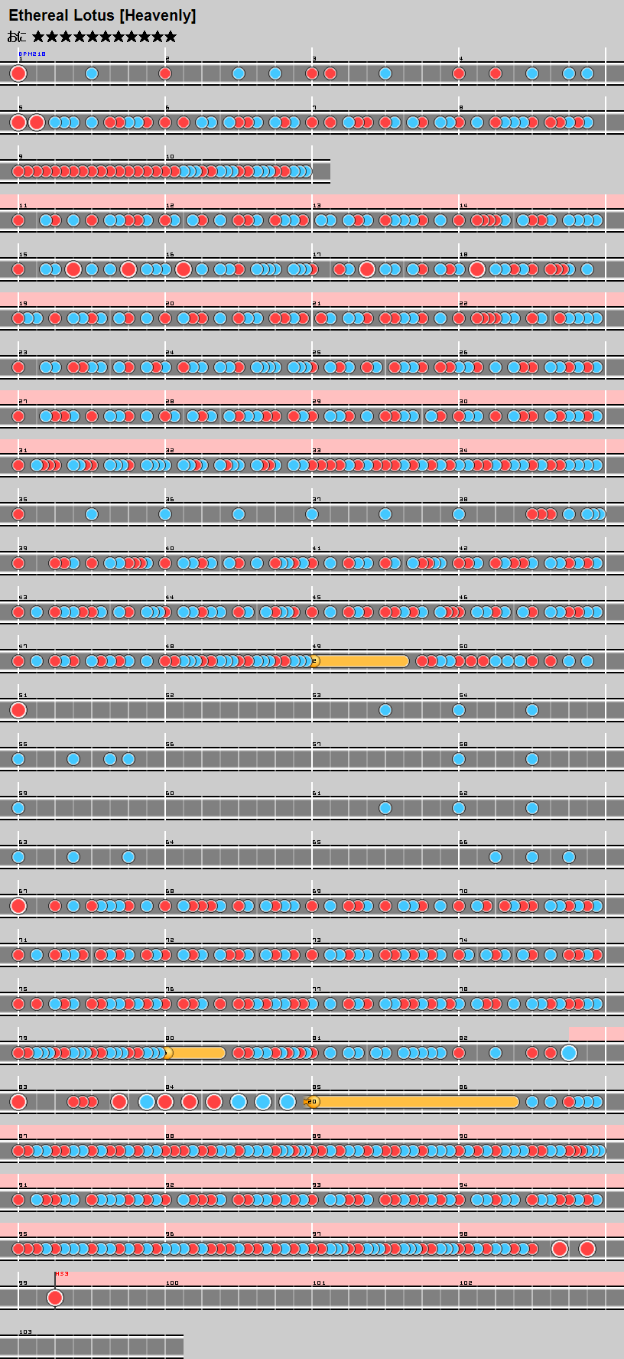Click the measure number 35 label
The height and width of the screenshot is (1359, 624).
coord(23,500)
